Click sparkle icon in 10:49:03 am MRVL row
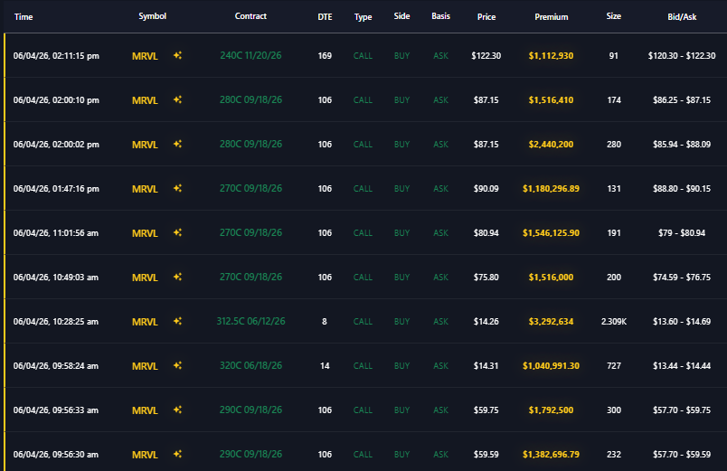 (x=177, y=277)
